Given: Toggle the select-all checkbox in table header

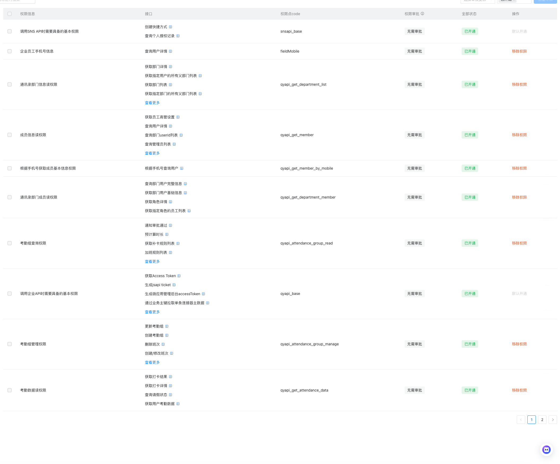Looking at the screenshot, I should click(10, 14).
